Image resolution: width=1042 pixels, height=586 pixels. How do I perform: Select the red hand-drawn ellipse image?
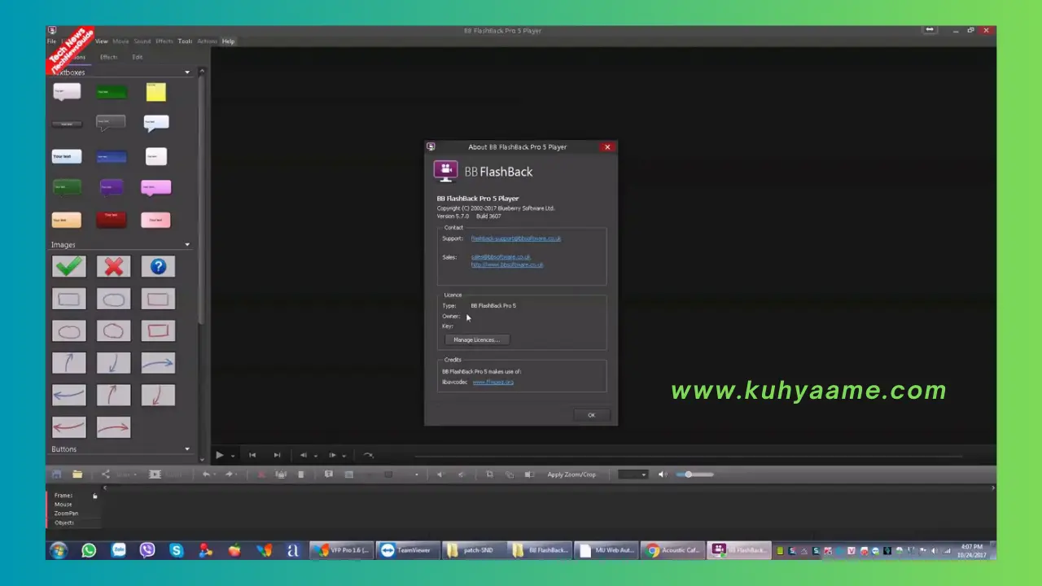tap(68, 331)
